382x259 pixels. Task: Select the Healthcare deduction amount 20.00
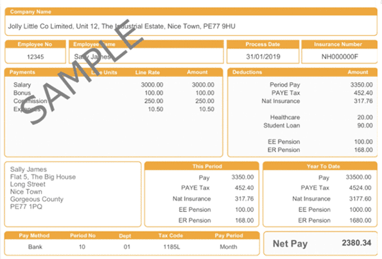pyautogui.click(x=365, y=117)
